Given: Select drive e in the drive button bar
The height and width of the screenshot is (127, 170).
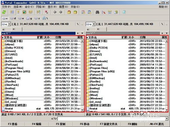Looking at the screenshot, I should [21, 18].
